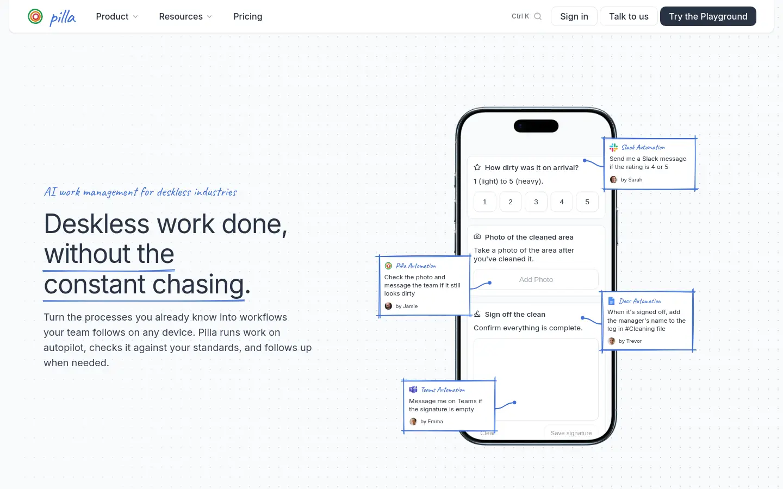Click the Pilla icon in Pilla Automation card
The height and width of the screenshot is (489, 783).
coord(388,266)
